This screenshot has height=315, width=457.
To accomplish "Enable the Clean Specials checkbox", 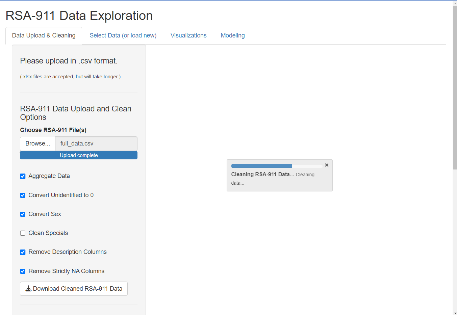I will [x=23, y=233].
